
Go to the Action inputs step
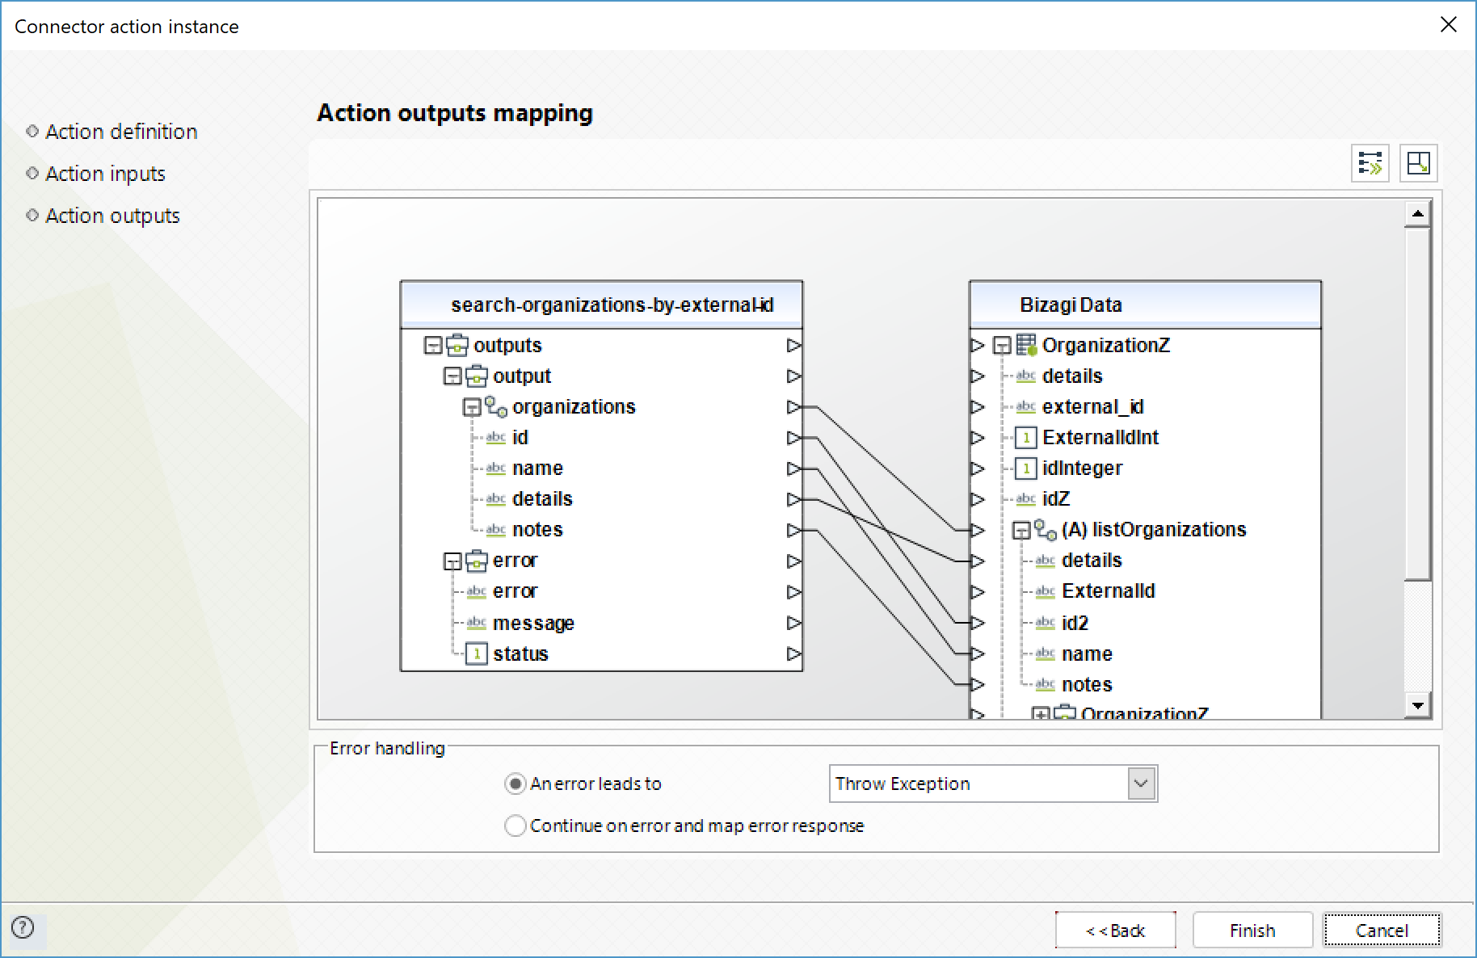[105, 174]
